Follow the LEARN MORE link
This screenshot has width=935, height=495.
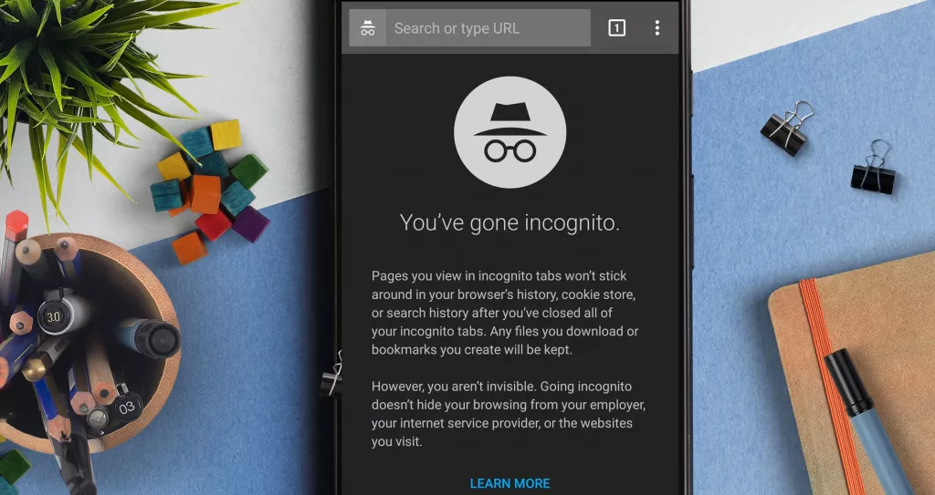[x=510, y=484]
